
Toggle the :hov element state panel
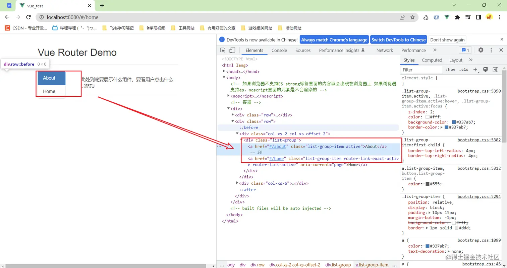pos(450,70)
